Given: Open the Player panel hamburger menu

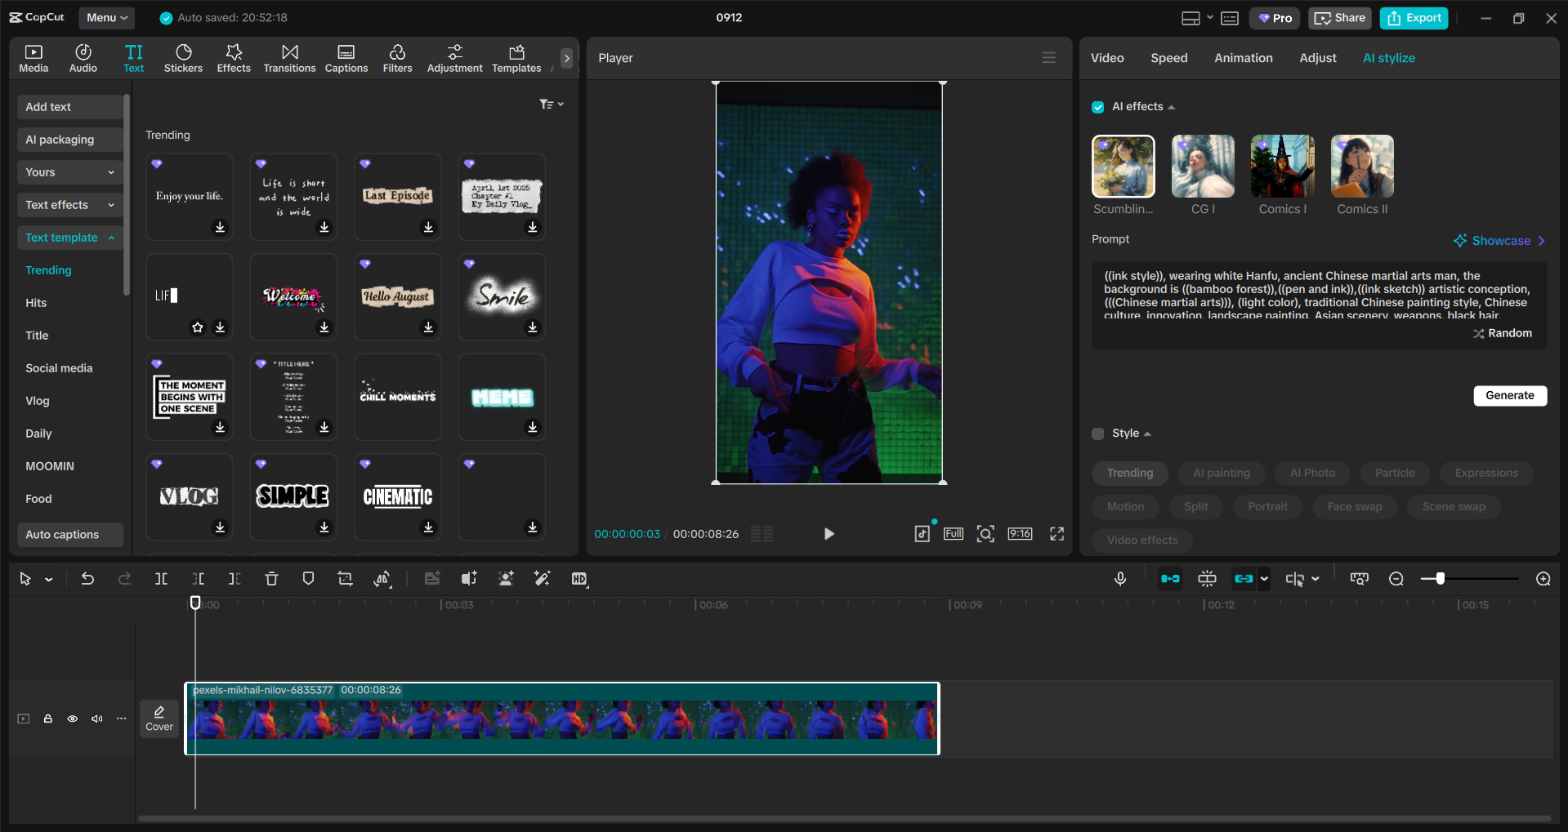Looking at the screenshot, I should [x=1049, y=58].
